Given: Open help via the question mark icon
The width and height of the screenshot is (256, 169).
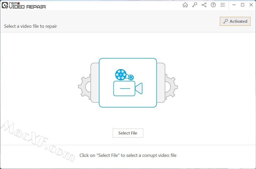Looking at the screenshot, I should (213, 5).
